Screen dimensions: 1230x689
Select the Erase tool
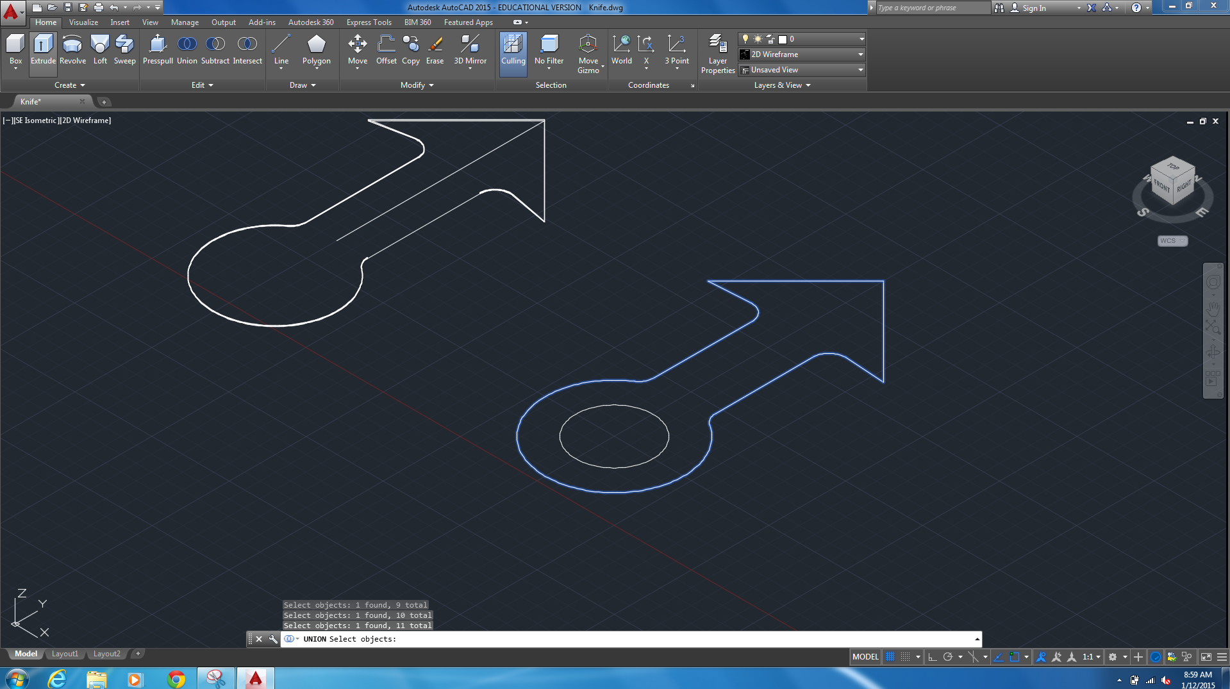coord(435,50)
